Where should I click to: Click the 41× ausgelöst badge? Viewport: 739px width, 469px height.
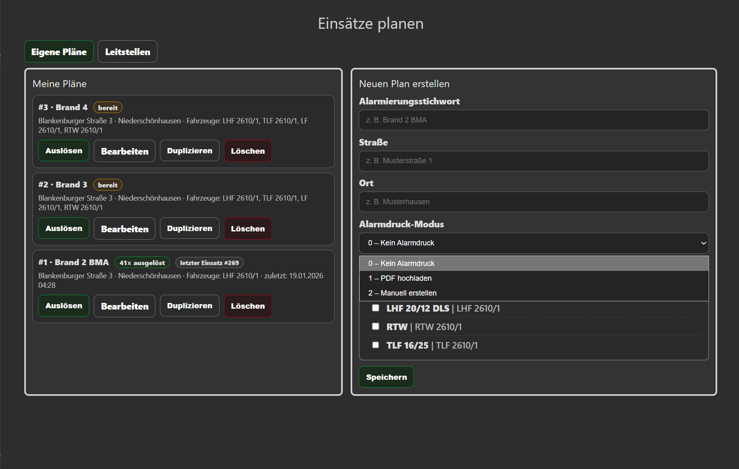coord(142,263)
